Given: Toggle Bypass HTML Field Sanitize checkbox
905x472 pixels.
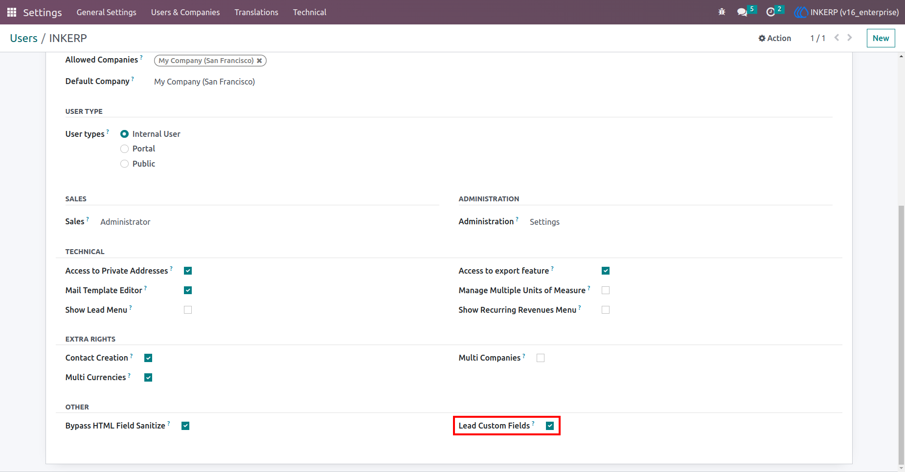Looking at the screenshot, I should coord(185,426).
